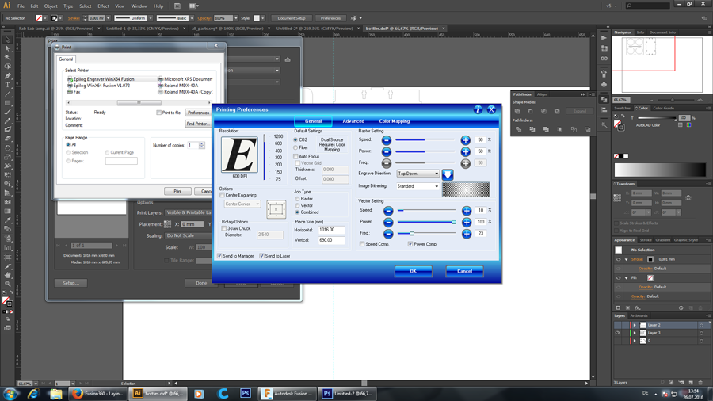713x401 pixels.
Task: Switch to the all_parts.svg document tab
Action: (x=228, y=29)
